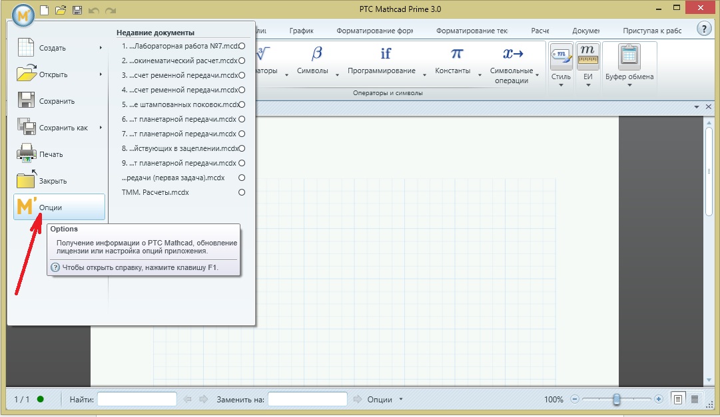Expand the Символы dropdown arrow

(337, 74)
